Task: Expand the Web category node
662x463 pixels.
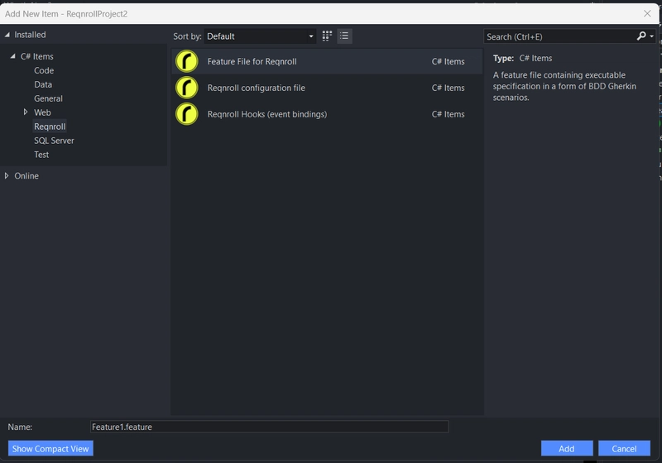Action: pos(26,112)
